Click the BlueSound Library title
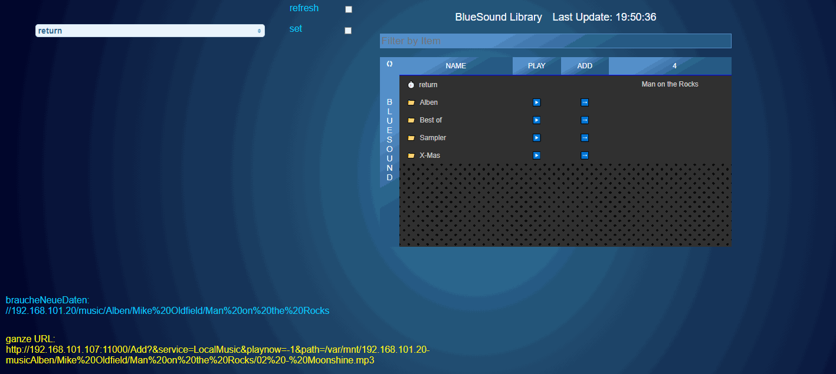 [x=499, y=17]
